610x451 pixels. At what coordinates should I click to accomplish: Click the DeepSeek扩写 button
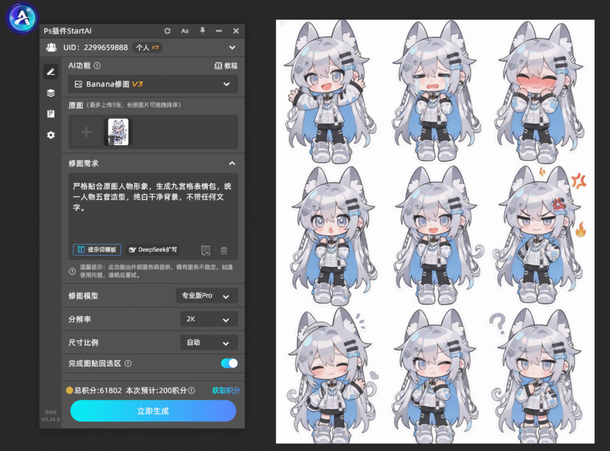tap(153, 249)
